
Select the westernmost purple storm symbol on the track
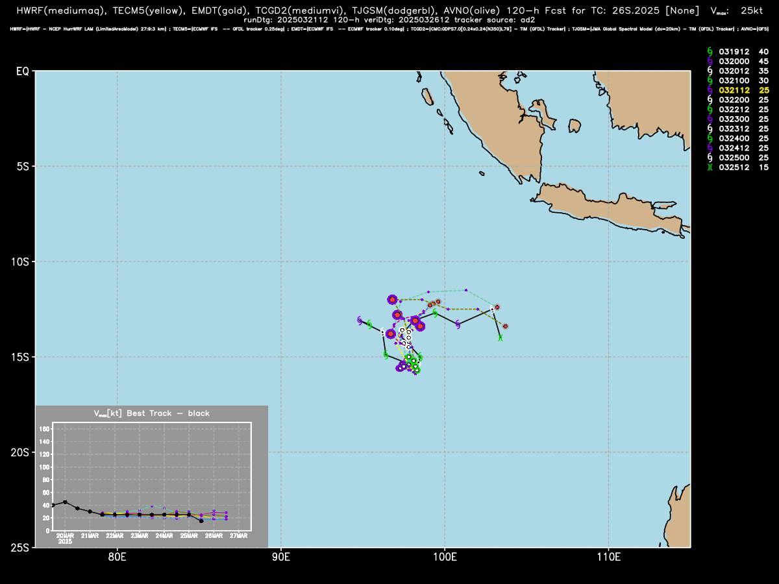click(360, 321)
